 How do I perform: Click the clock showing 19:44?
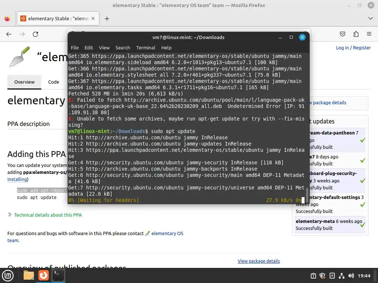point(364,276)
